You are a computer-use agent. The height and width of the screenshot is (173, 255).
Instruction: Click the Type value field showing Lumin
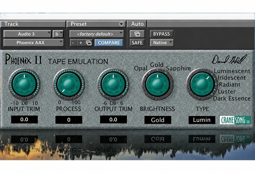[x=202, y=120]
